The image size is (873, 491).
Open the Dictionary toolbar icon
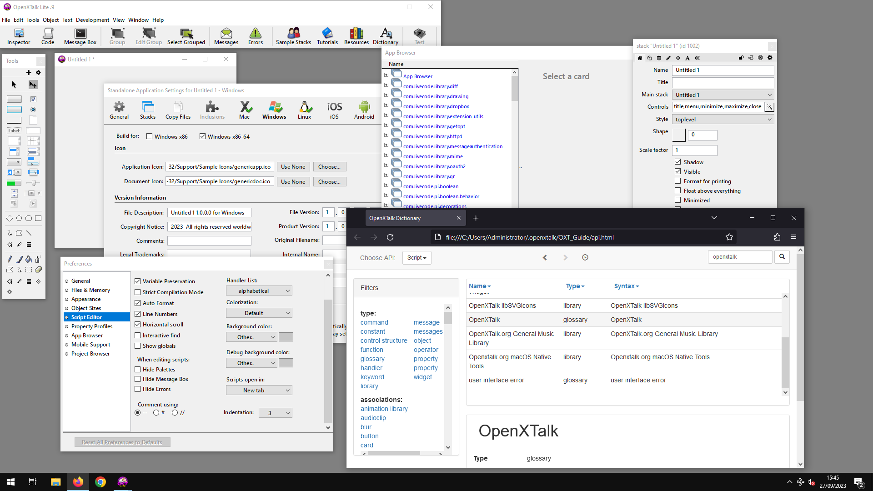(386, 36)
